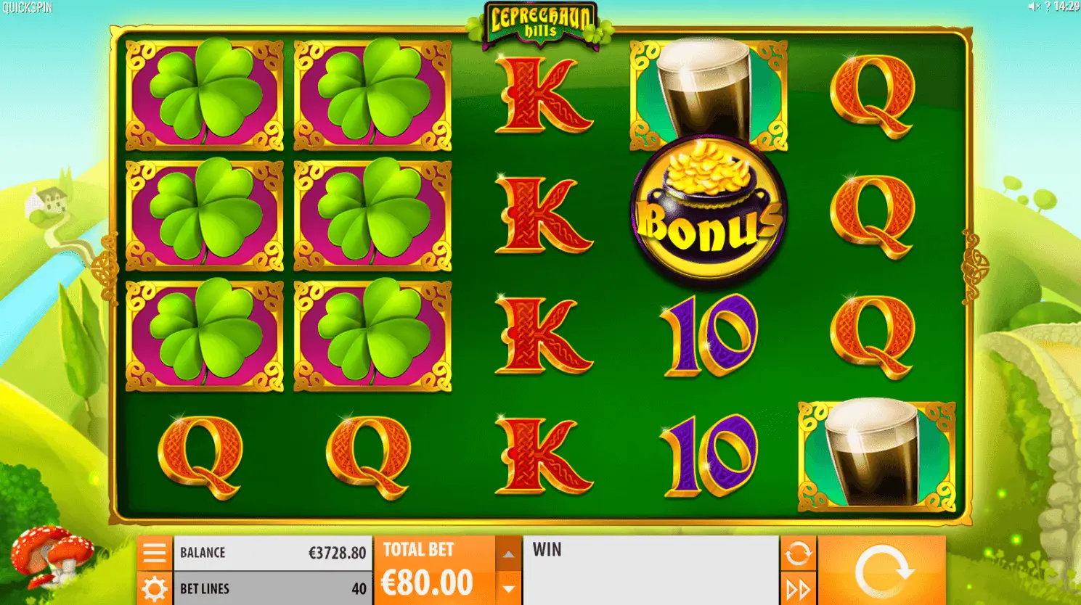Click the beer glass symbol in the top row
This screenshot has width=1081, height=605.
click(x=709, y=93)
